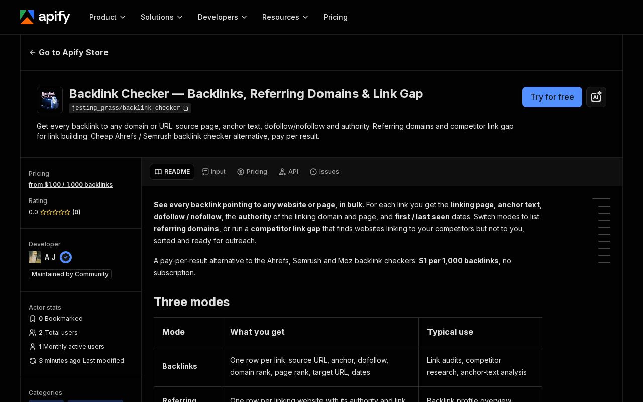Open the Developers dropdown
Viewport: 643px width, 402px height.
pyautogui.click(x=223, y=17)
